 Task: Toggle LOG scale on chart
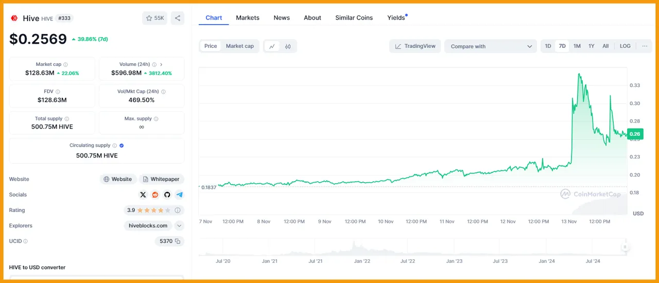[x=625, y=46]
